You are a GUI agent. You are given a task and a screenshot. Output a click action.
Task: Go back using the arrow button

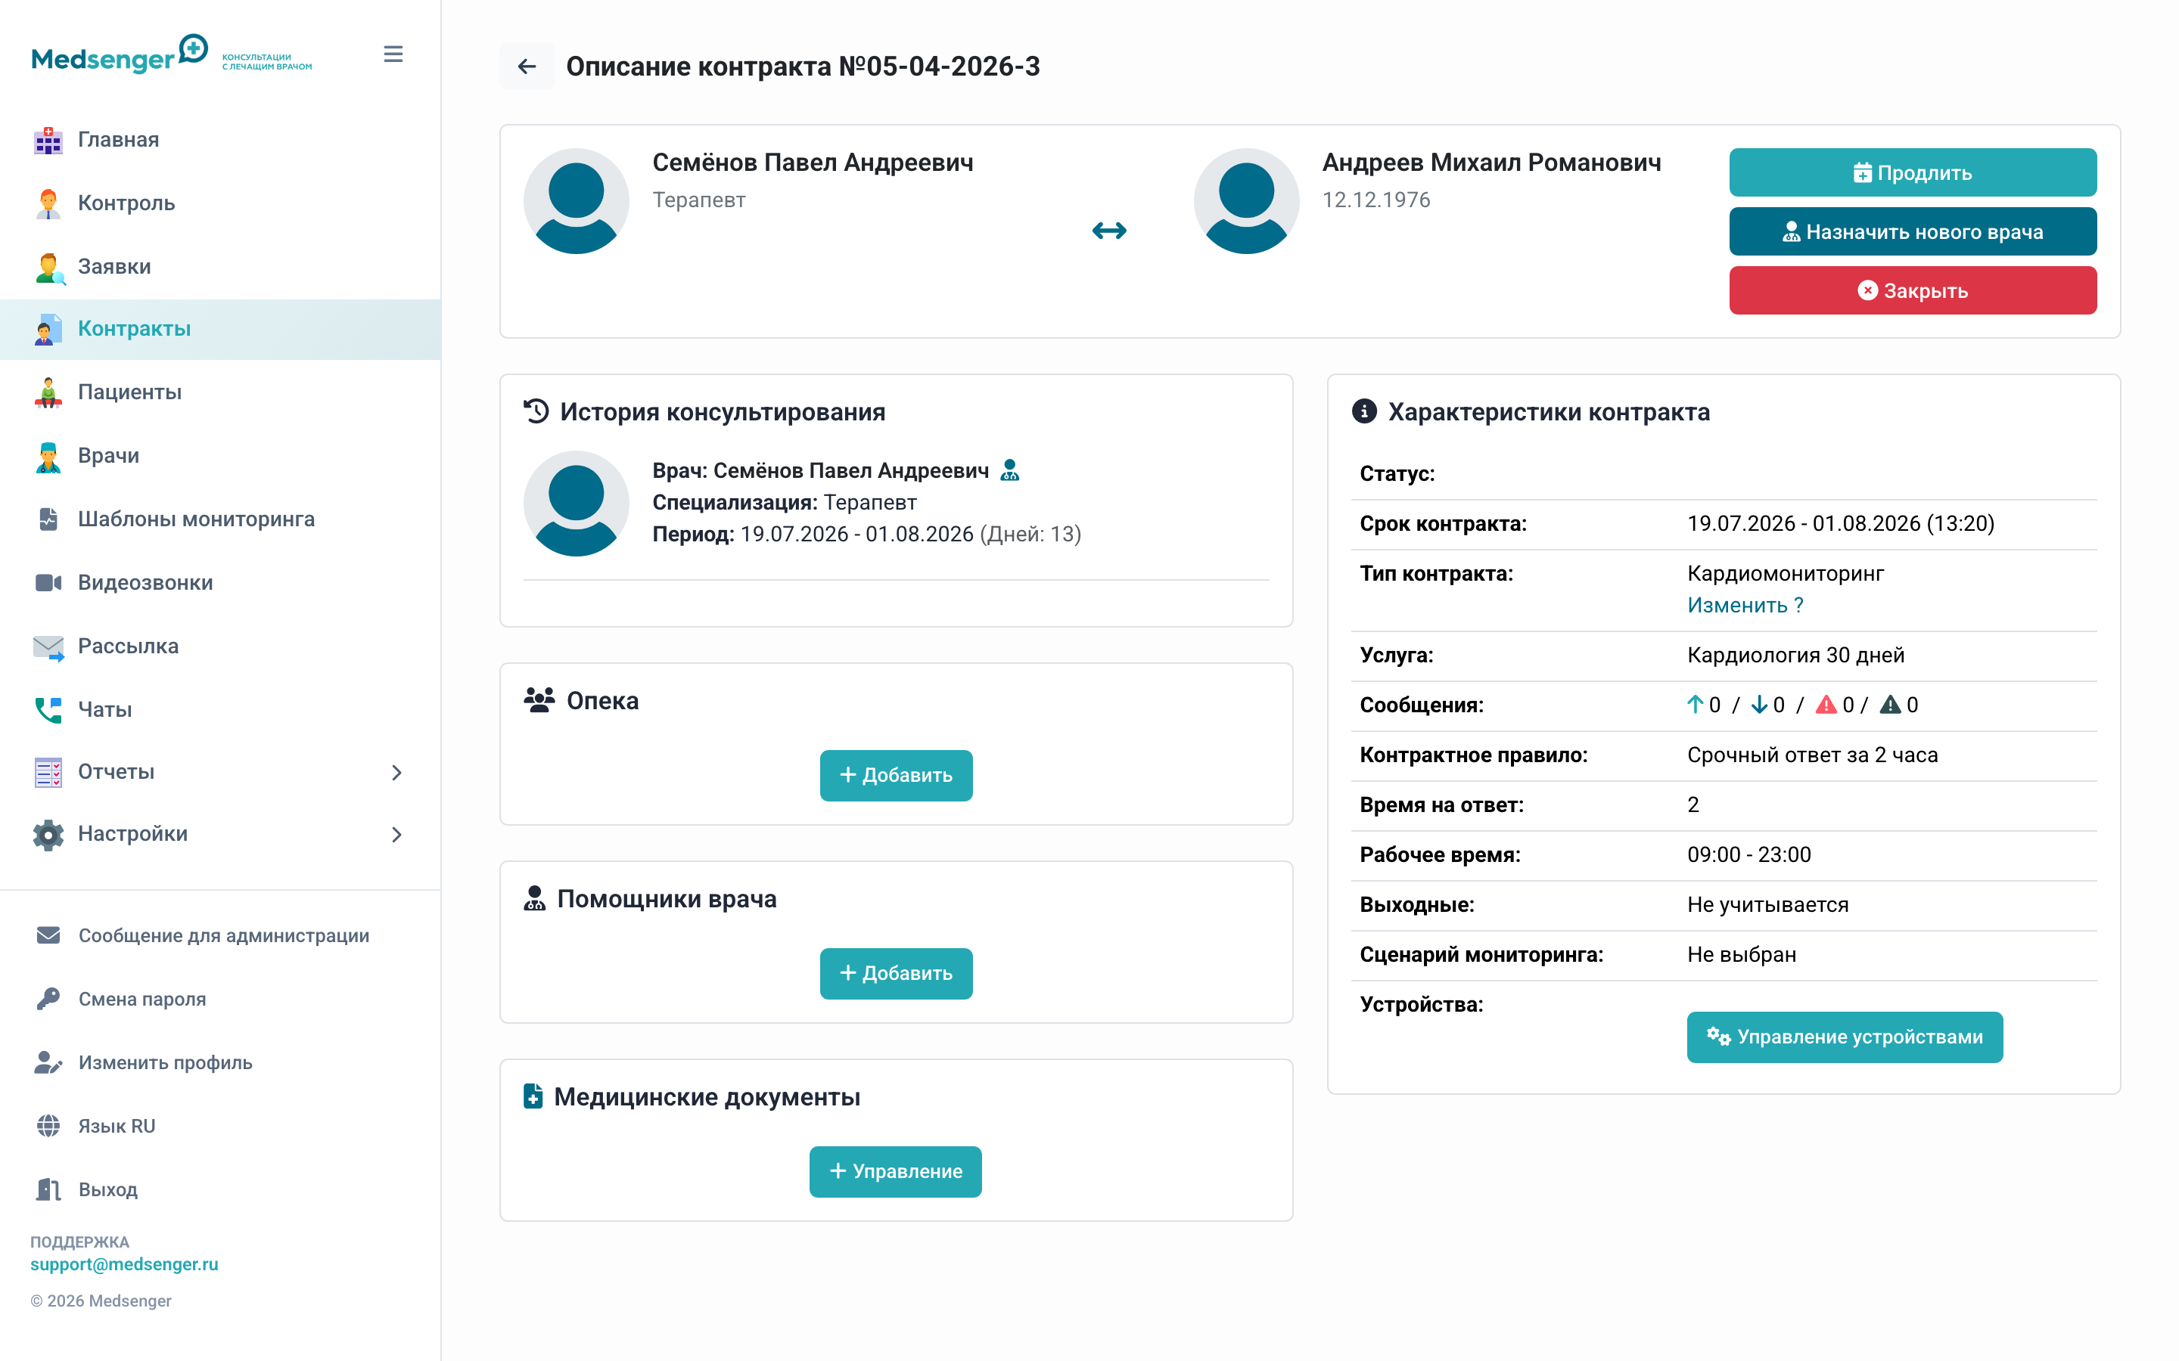[x=527, y=66]
